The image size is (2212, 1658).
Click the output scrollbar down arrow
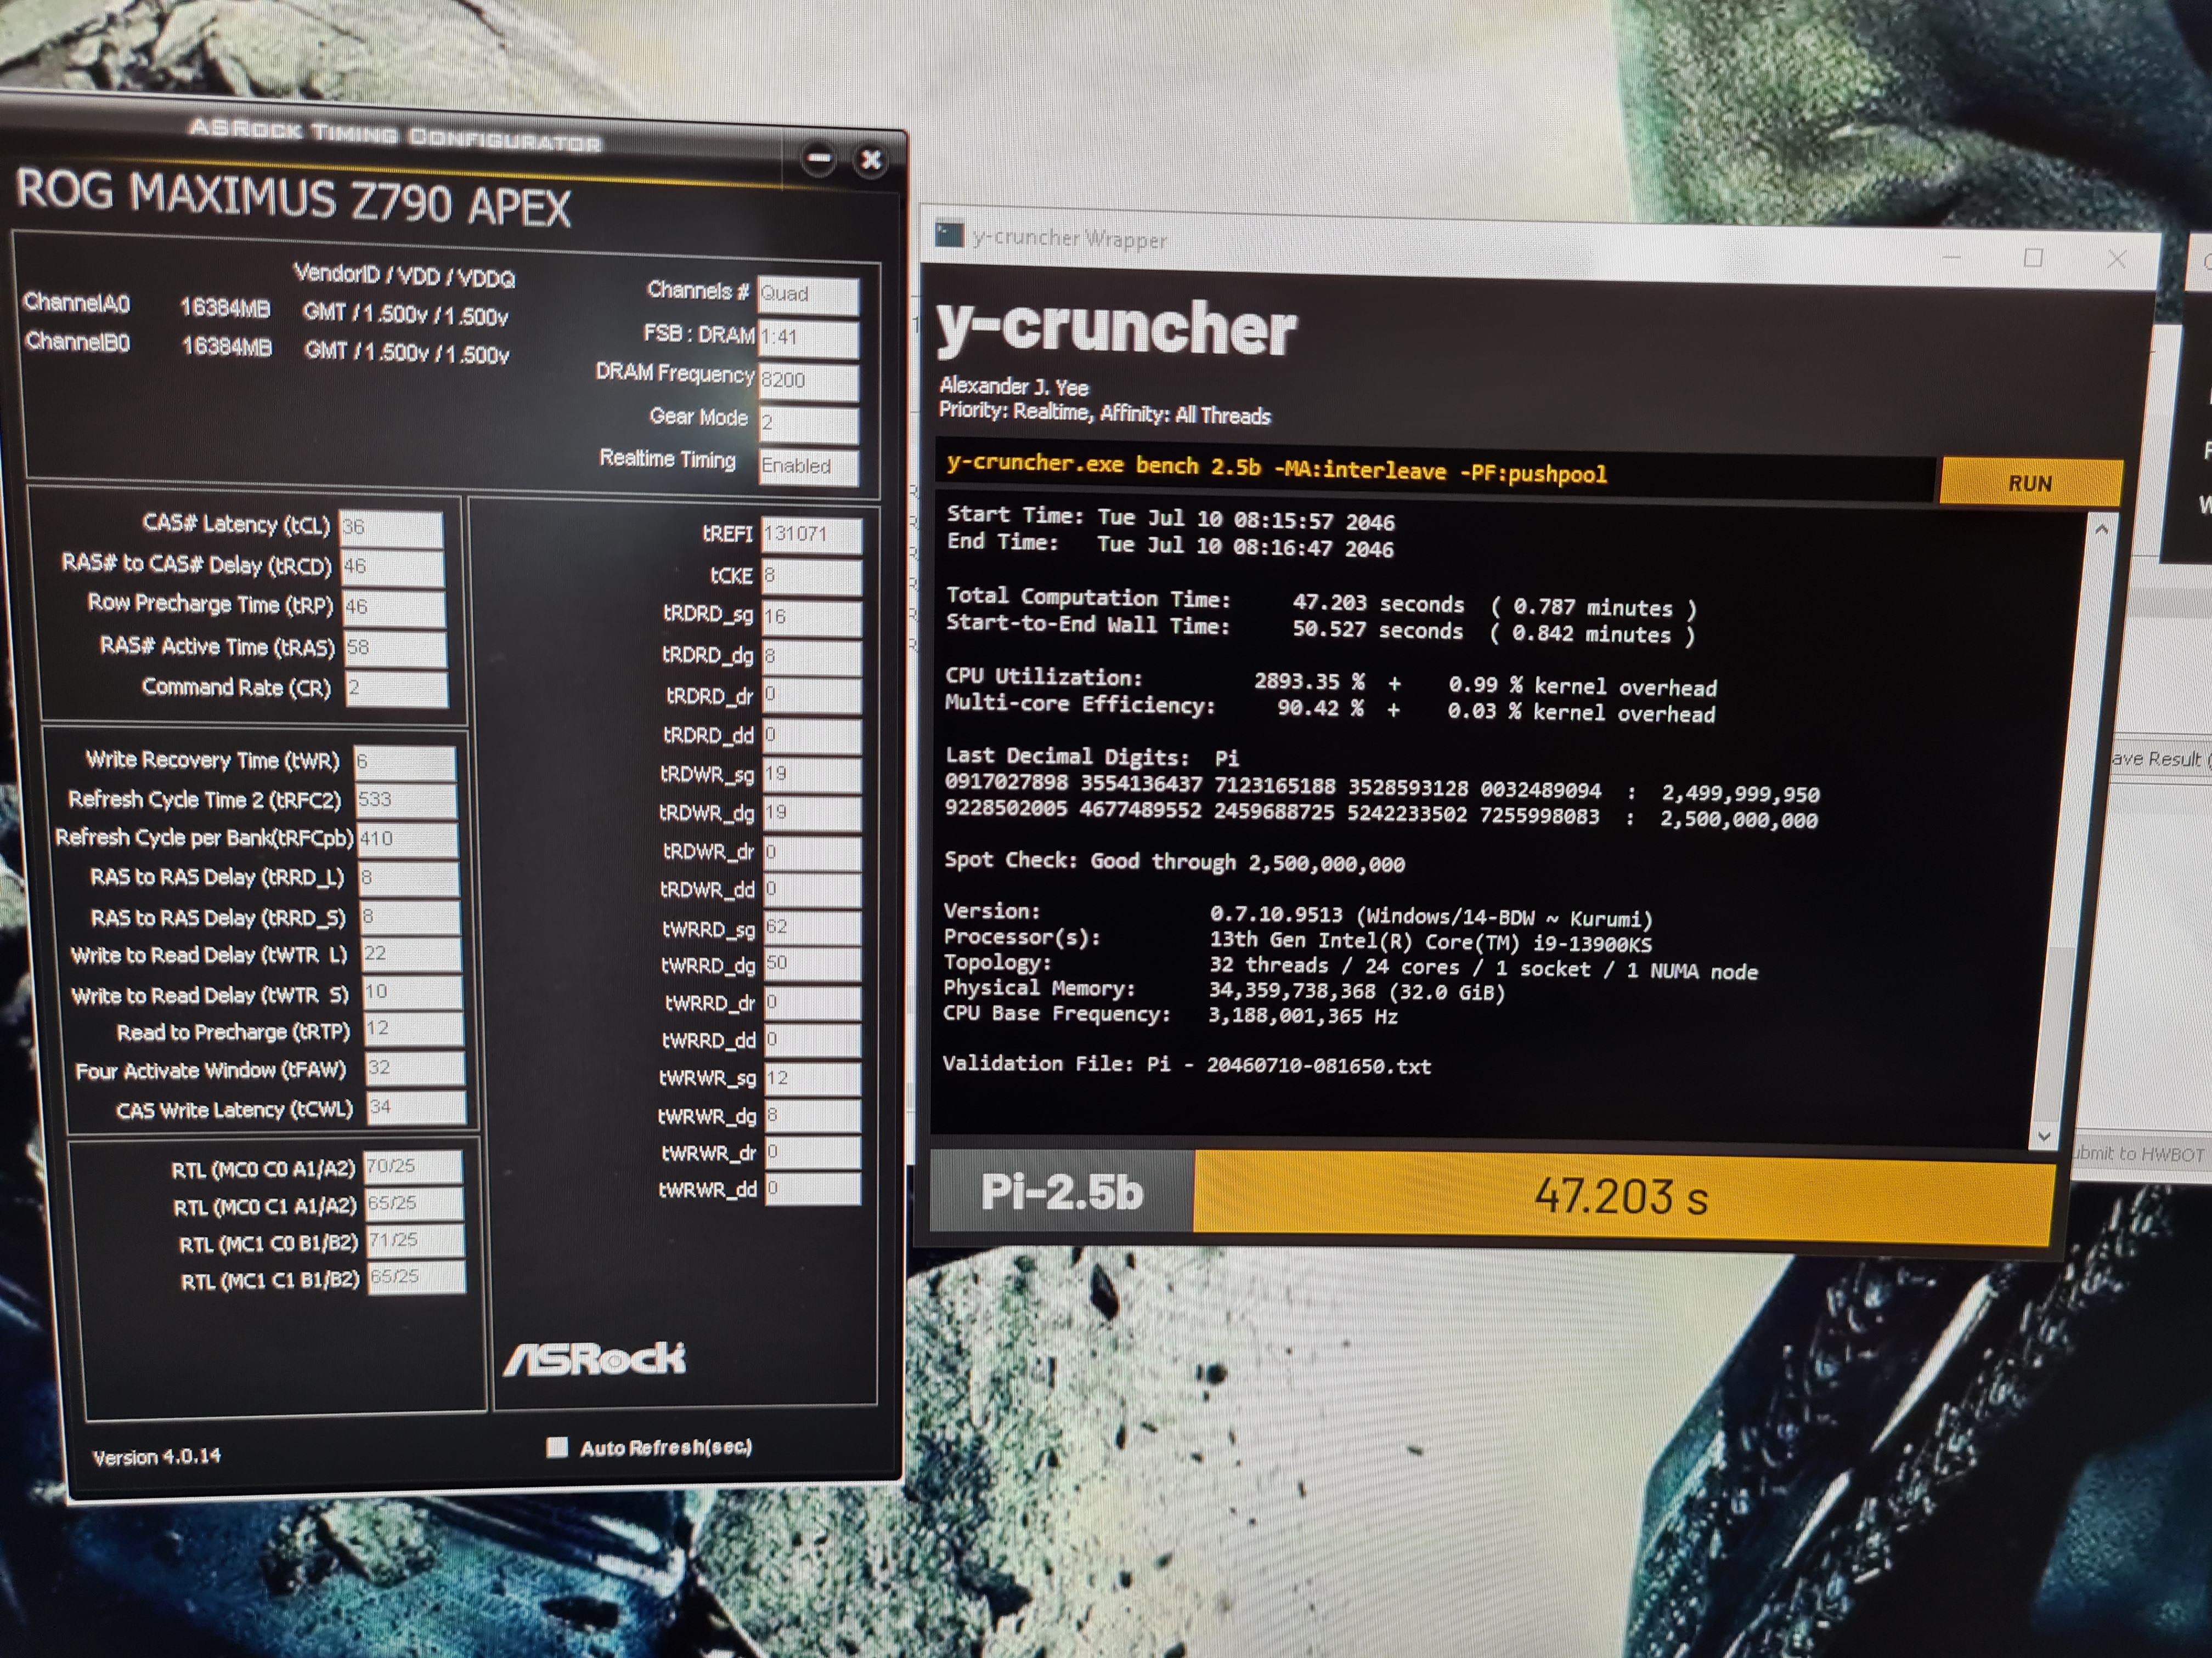2044,1137
